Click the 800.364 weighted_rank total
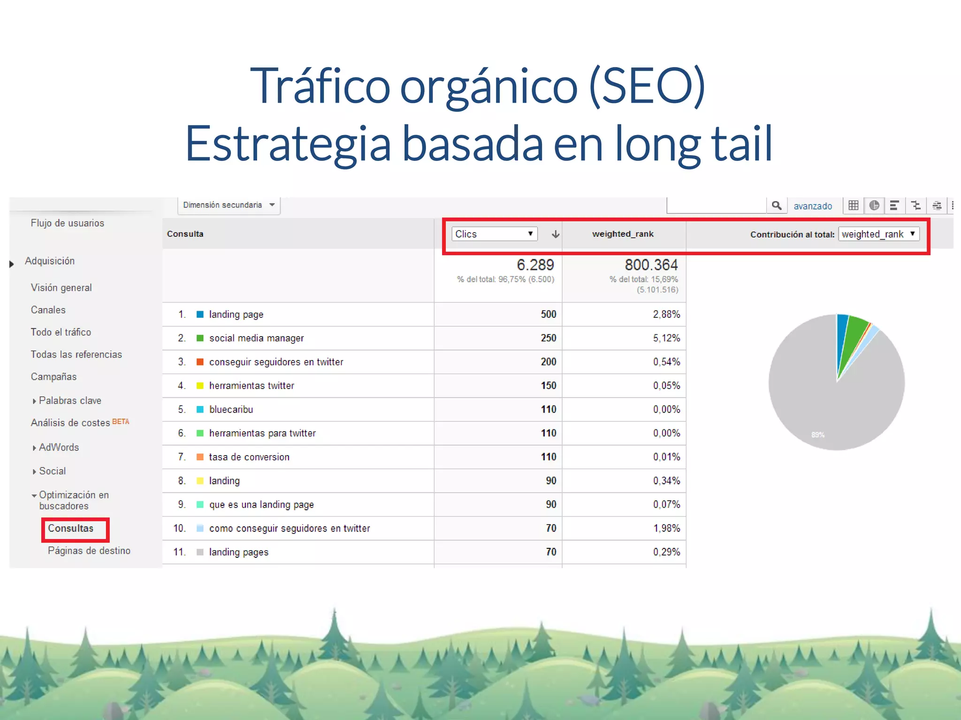The width and height of the screenshot is (961, 720). (651, 265)
